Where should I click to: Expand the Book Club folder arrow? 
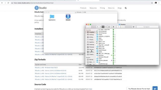115,47
